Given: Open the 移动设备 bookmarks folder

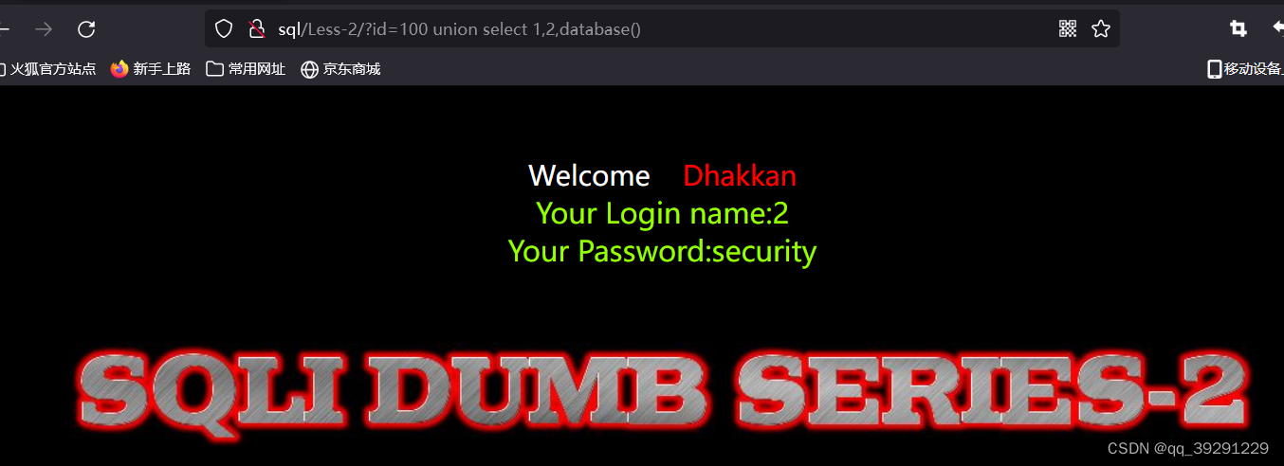Looking at the screenshot, I should click(x=1245, y=69).
